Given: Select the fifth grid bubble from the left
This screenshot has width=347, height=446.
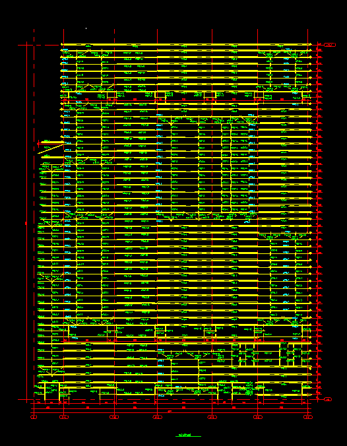Looking at the screenshot, I should 212,417.
